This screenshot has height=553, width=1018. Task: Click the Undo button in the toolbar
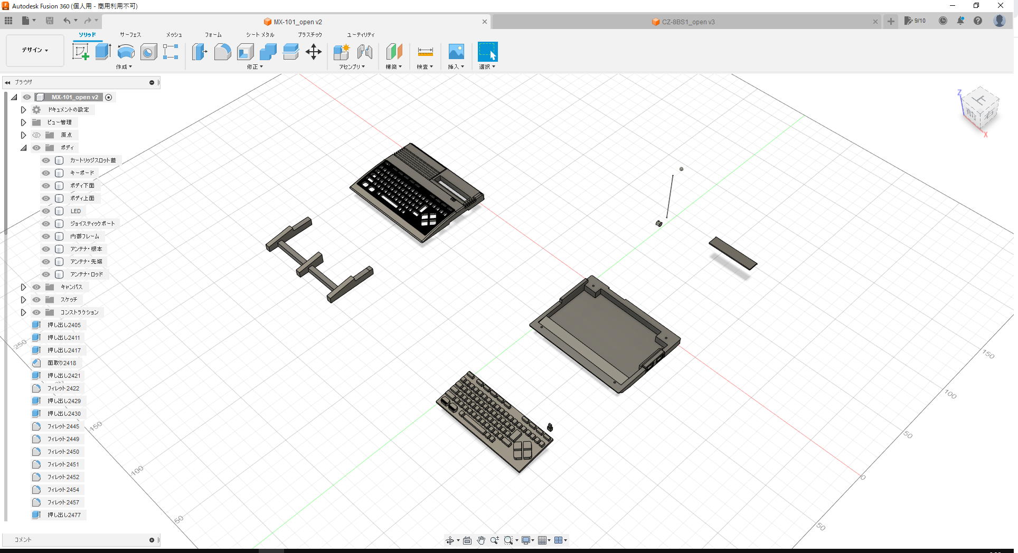click(67, 20)
